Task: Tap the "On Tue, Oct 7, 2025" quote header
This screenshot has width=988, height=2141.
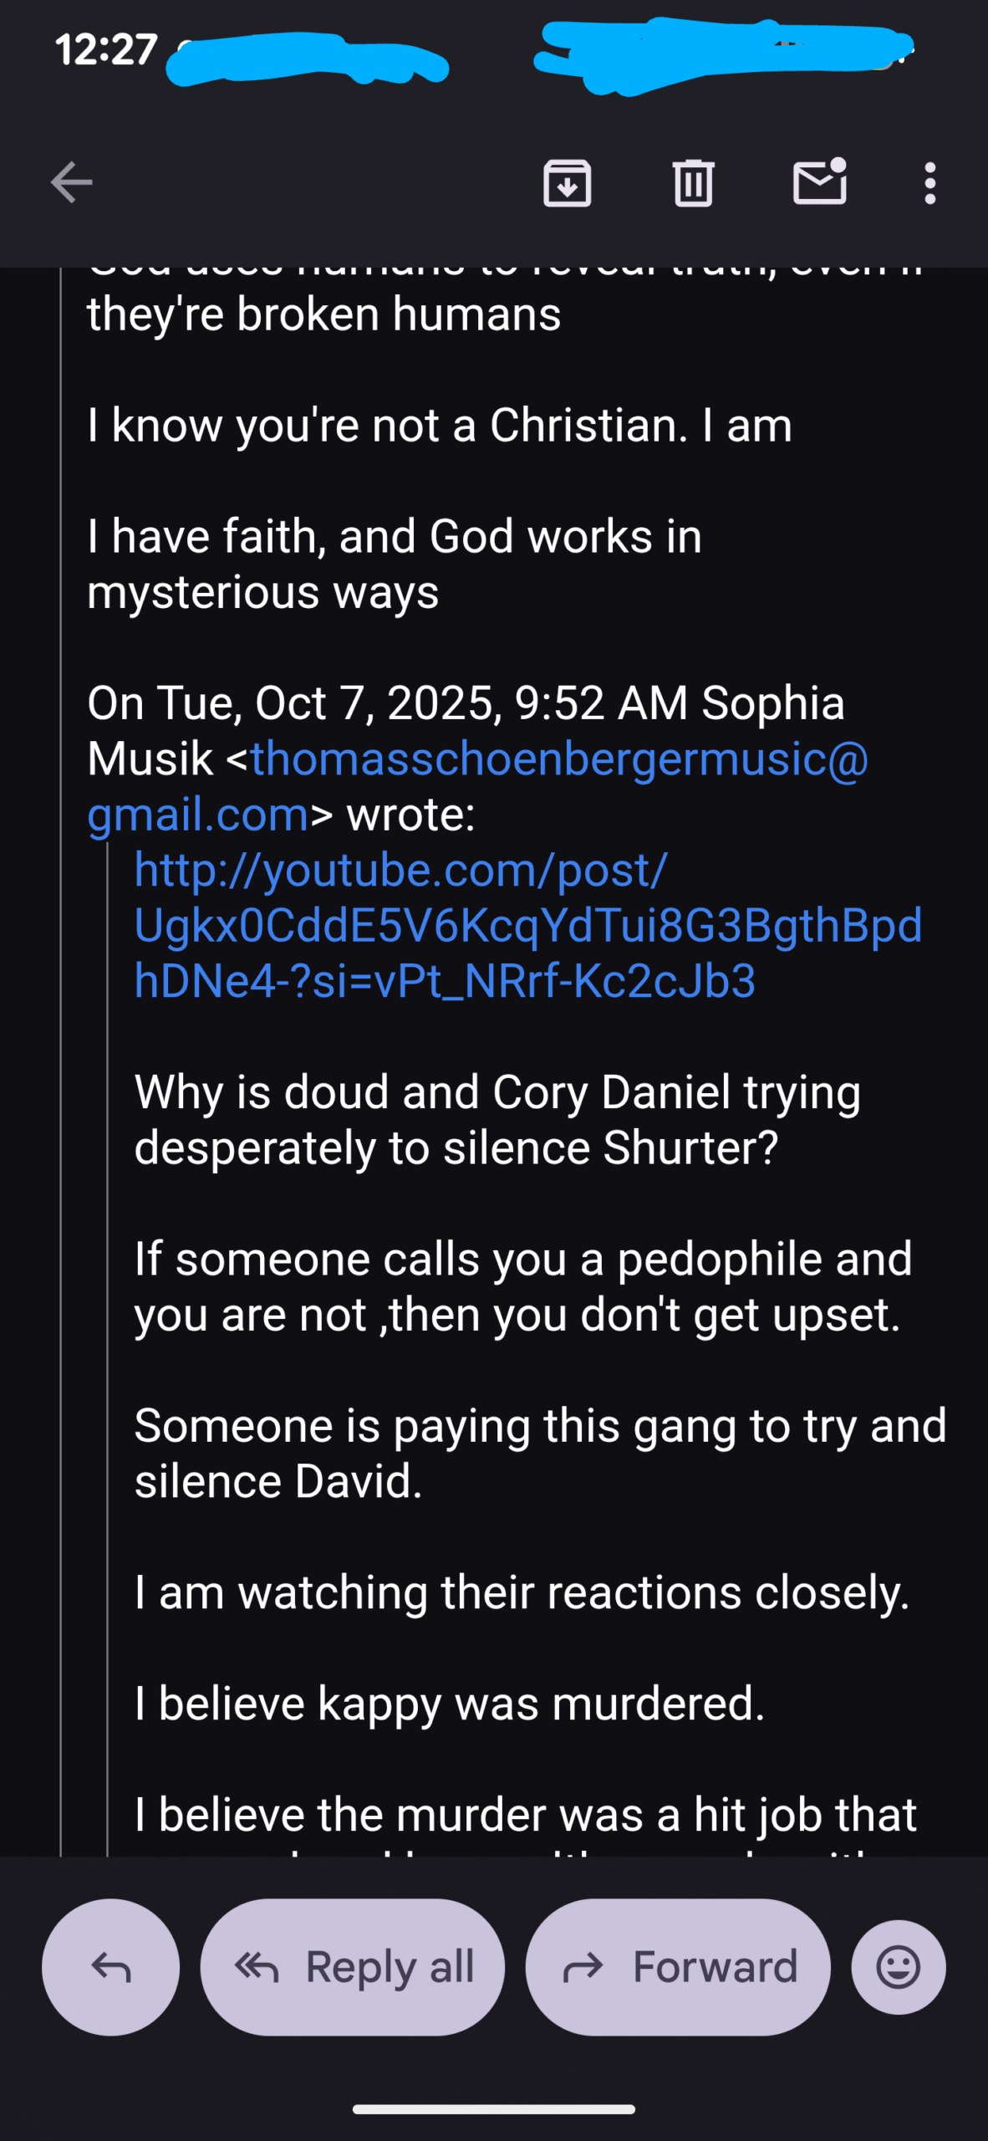Action: (465, 704)
